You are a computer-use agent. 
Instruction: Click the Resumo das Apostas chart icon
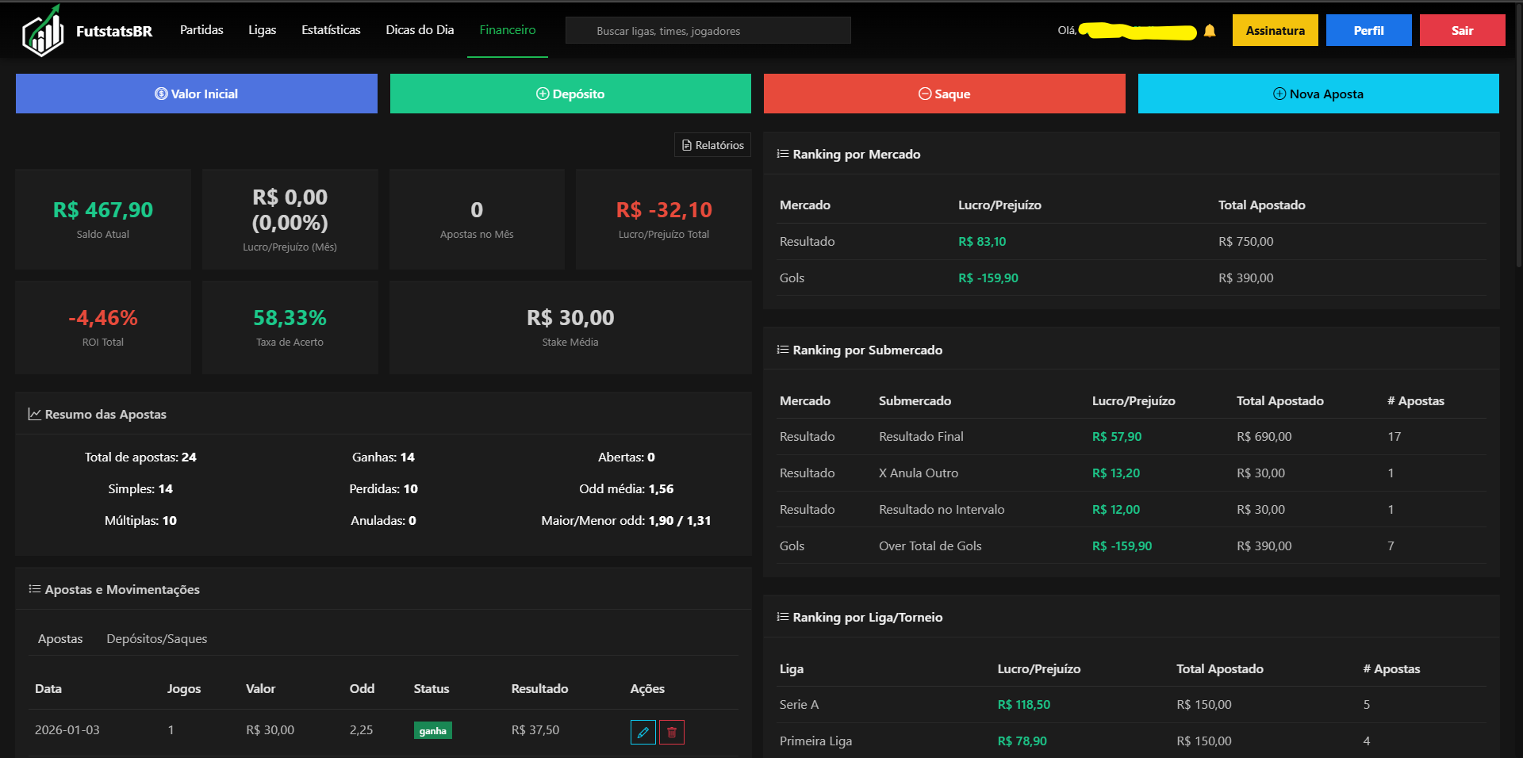[35, 414]
